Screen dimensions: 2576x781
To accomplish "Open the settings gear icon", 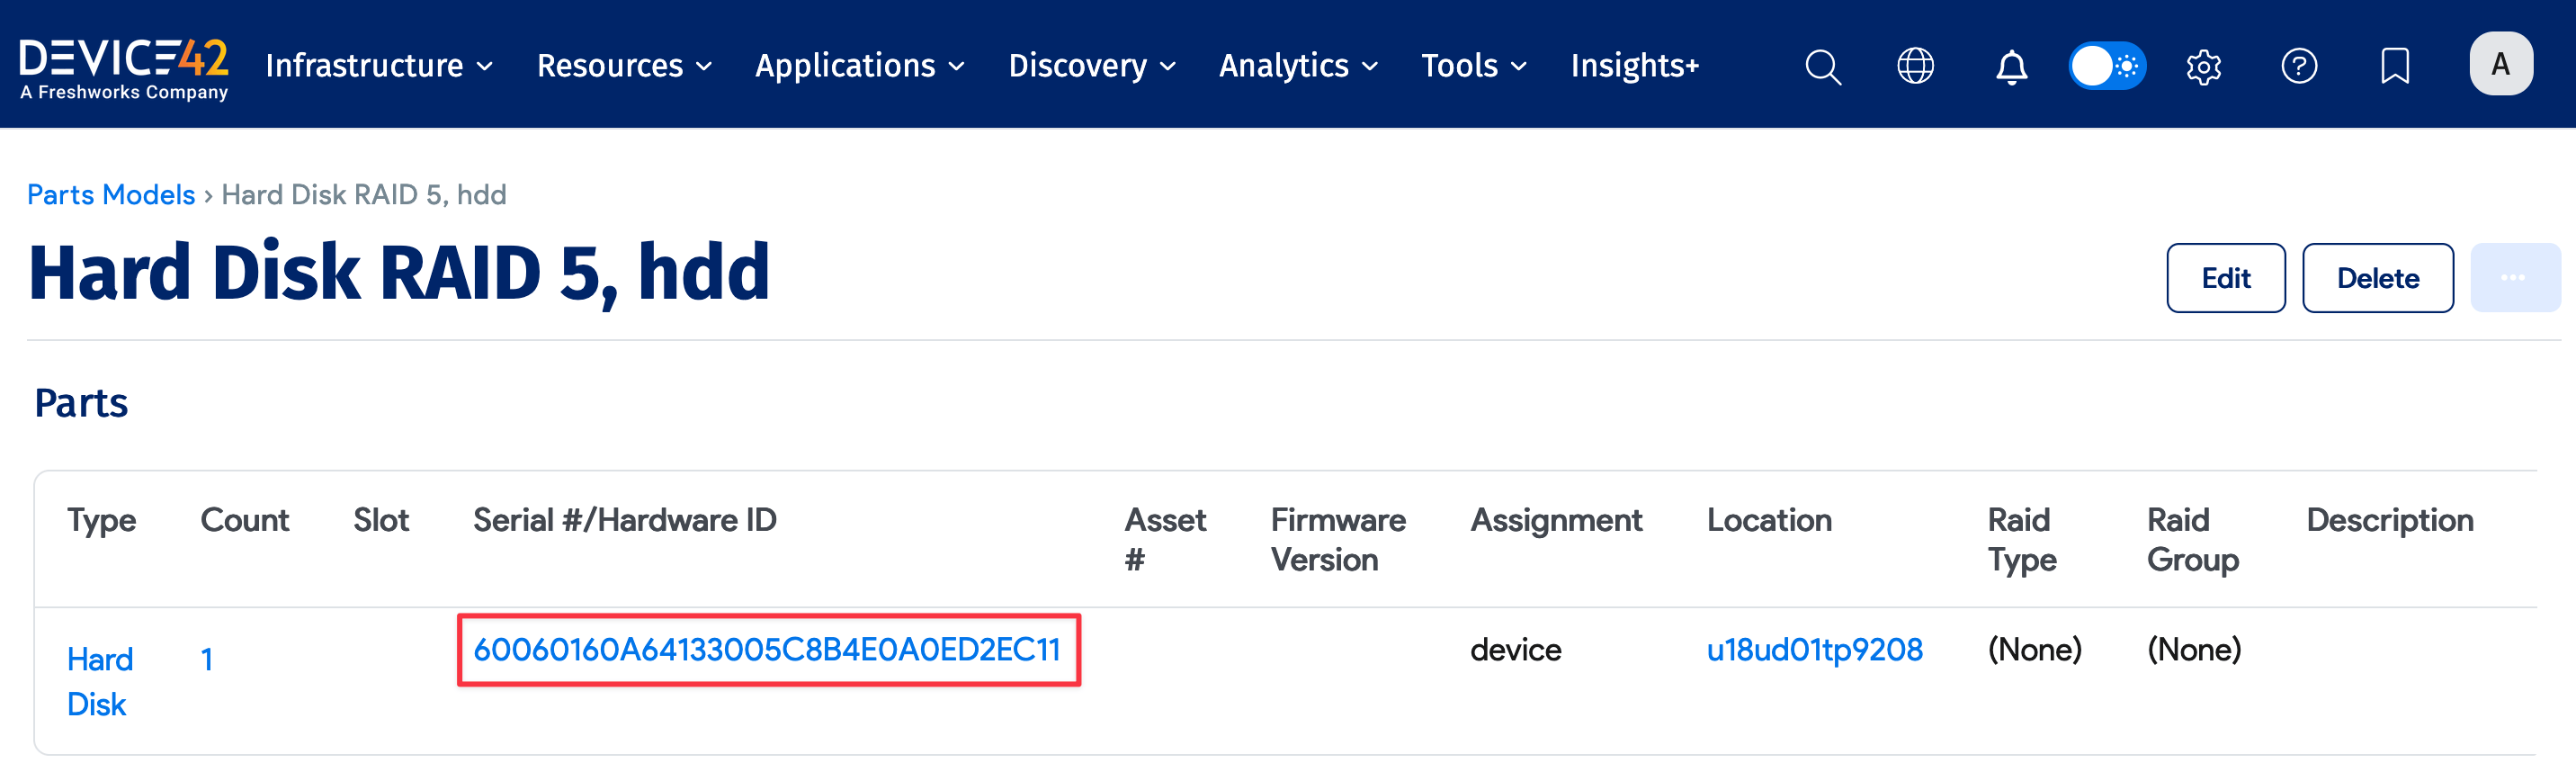I will [2203, 66].
